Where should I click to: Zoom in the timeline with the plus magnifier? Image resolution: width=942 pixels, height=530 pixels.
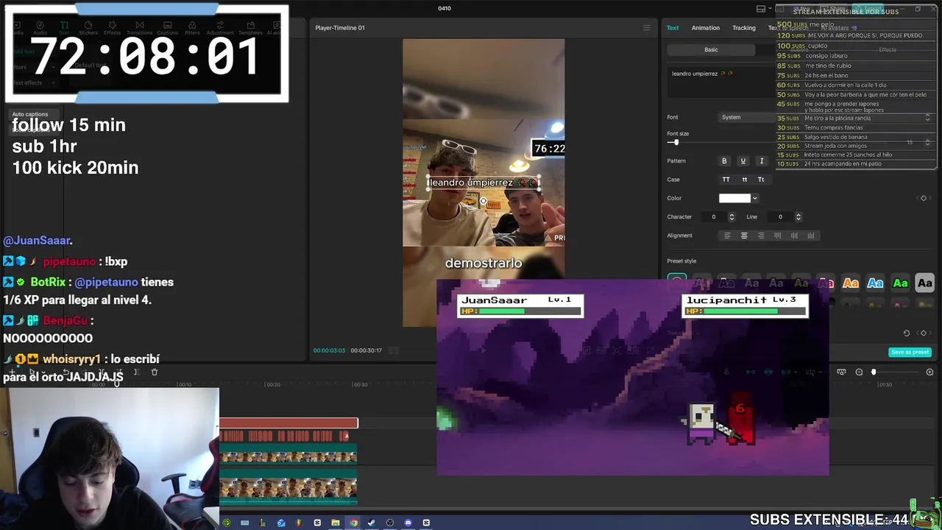[x=929, y=372]
